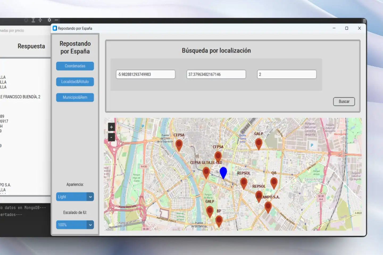Click the CEPSA GLTA.EL CID station marker
The width and height of the screenshot is (383, 255).
206,173
